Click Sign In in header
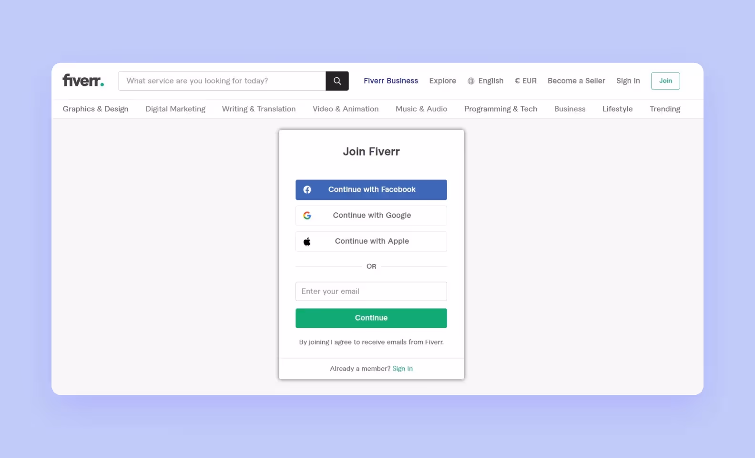Viewport: 755px width, 458px height. pos(628,81)
